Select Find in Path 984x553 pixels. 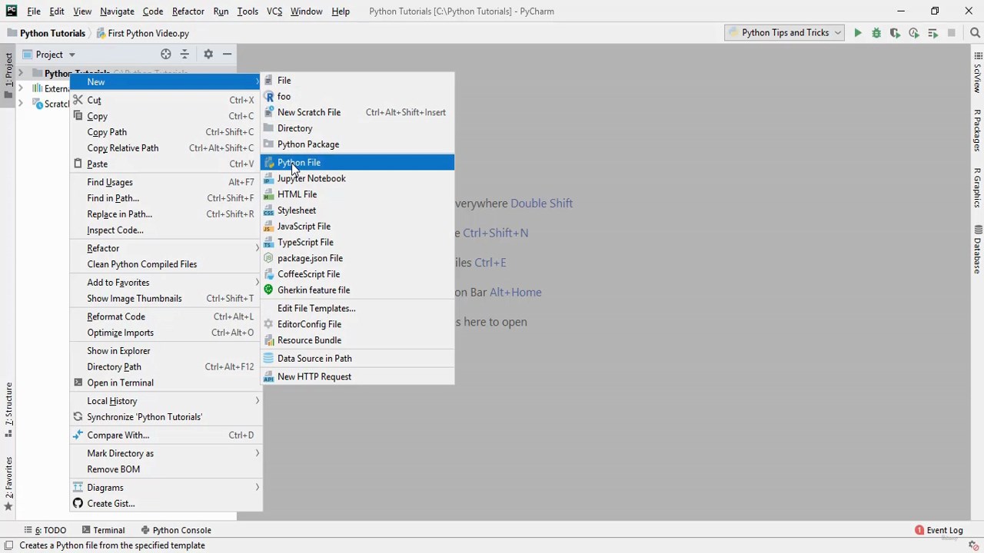point(165,198)
